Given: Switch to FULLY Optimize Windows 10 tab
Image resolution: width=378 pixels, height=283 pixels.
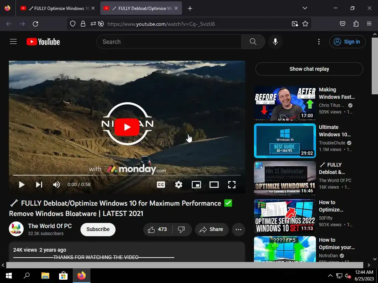Looking at the screenshot, I should point(58,8).
